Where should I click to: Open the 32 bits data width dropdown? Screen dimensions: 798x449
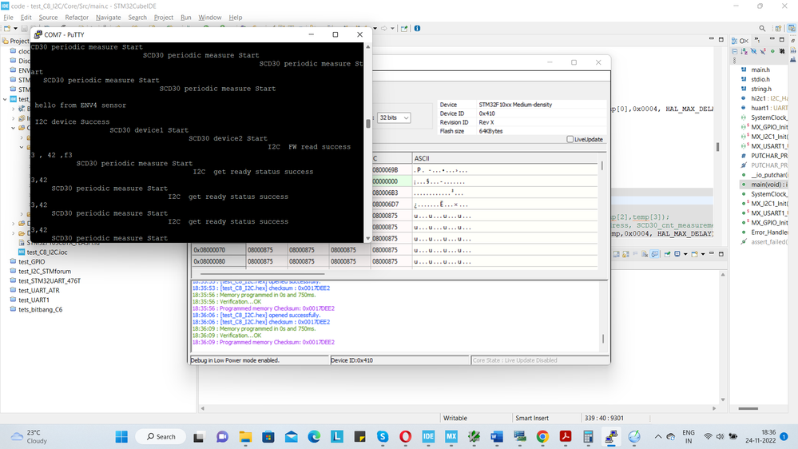coord(394,117)
